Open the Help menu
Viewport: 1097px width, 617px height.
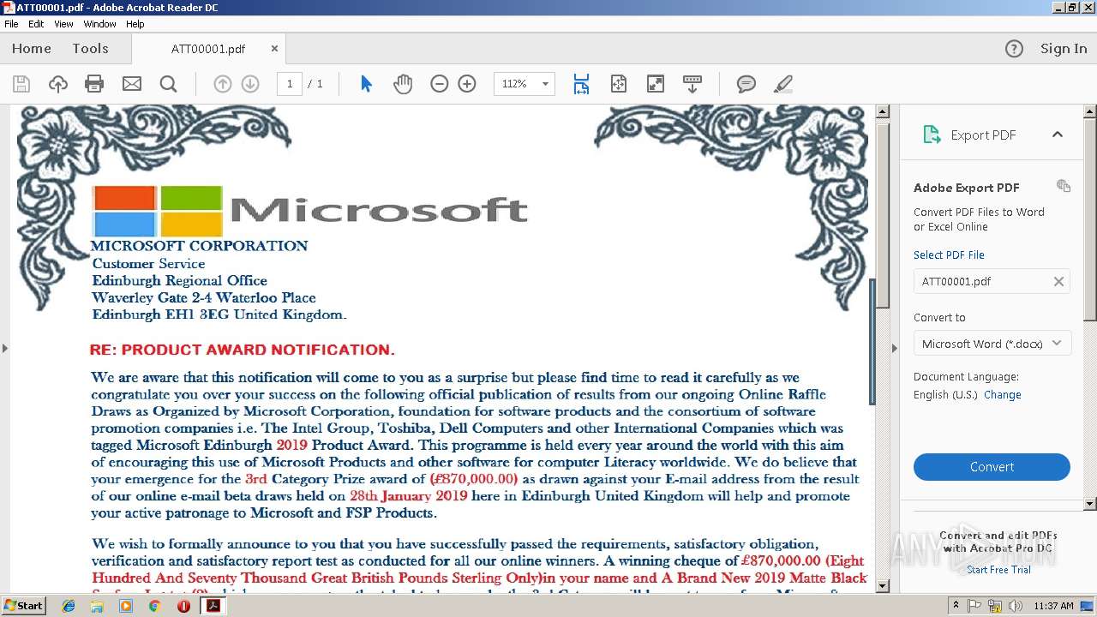(135, 24)
